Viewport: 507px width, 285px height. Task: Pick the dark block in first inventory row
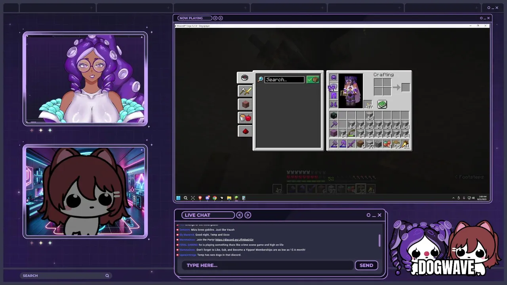point(334,116)
